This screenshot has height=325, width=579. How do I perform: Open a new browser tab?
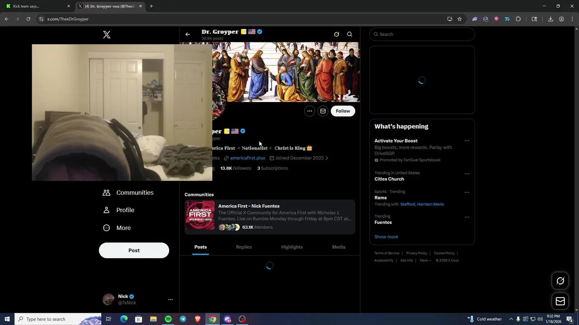[151, 6]
